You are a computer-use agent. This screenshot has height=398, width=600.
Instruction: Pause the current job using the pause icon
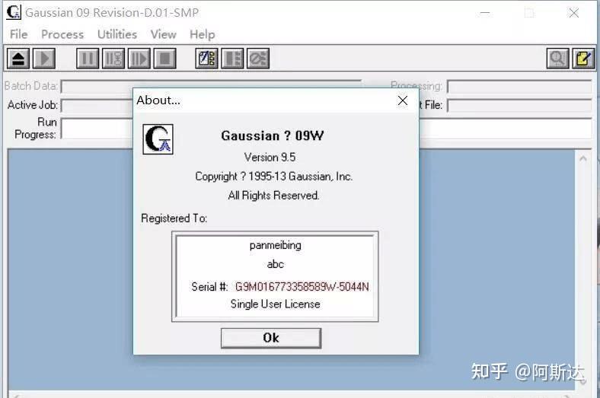click(x=88, y=59)
